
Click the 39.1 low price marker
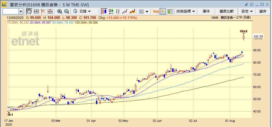click(10, 115)
